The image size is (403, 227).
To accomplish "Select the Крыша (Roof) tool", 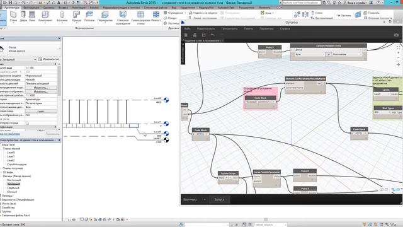I will (76, 16).
